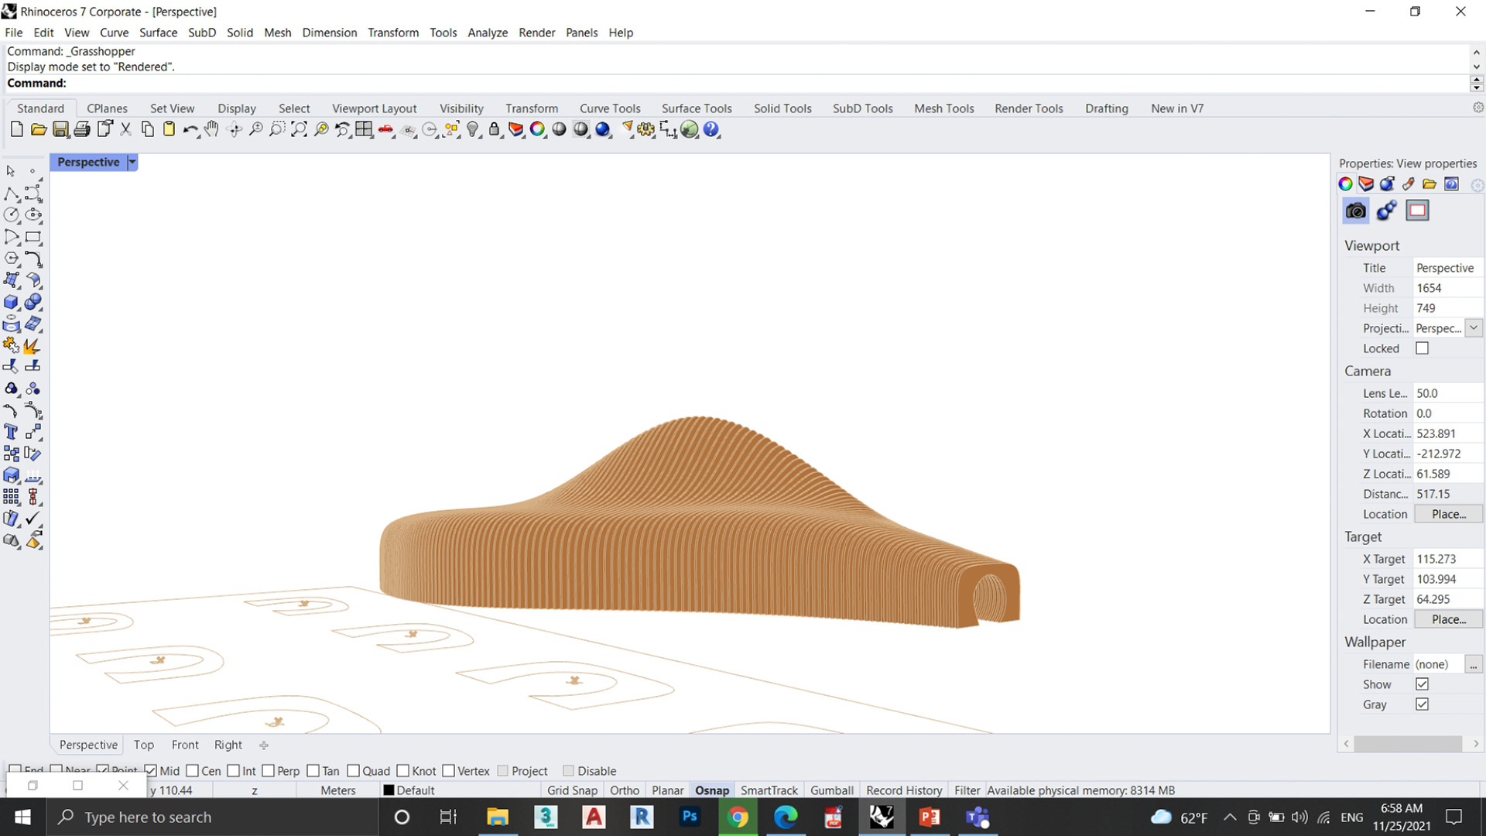The image size is (1486, 836).
Task: Open the Materials sphere icon in Properties panel
Action: [x=1386, y=184]
